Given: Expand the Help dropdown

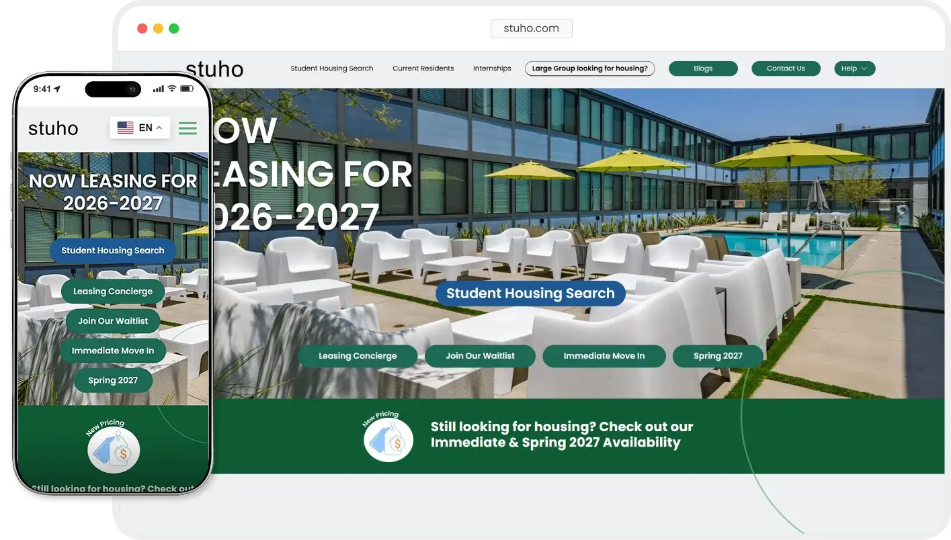Looking at the screenshot, I should click(854, 69).
